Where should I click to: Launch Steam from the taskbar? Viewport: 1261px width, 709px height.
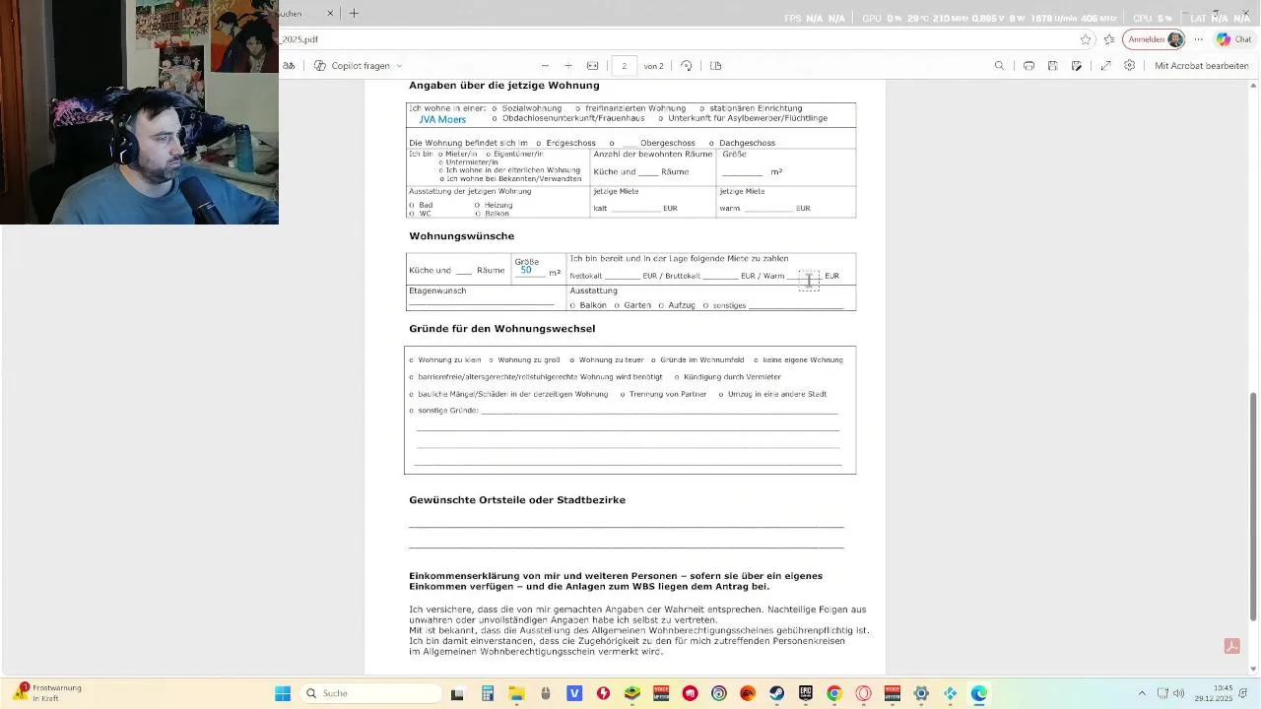pos(777,693)
